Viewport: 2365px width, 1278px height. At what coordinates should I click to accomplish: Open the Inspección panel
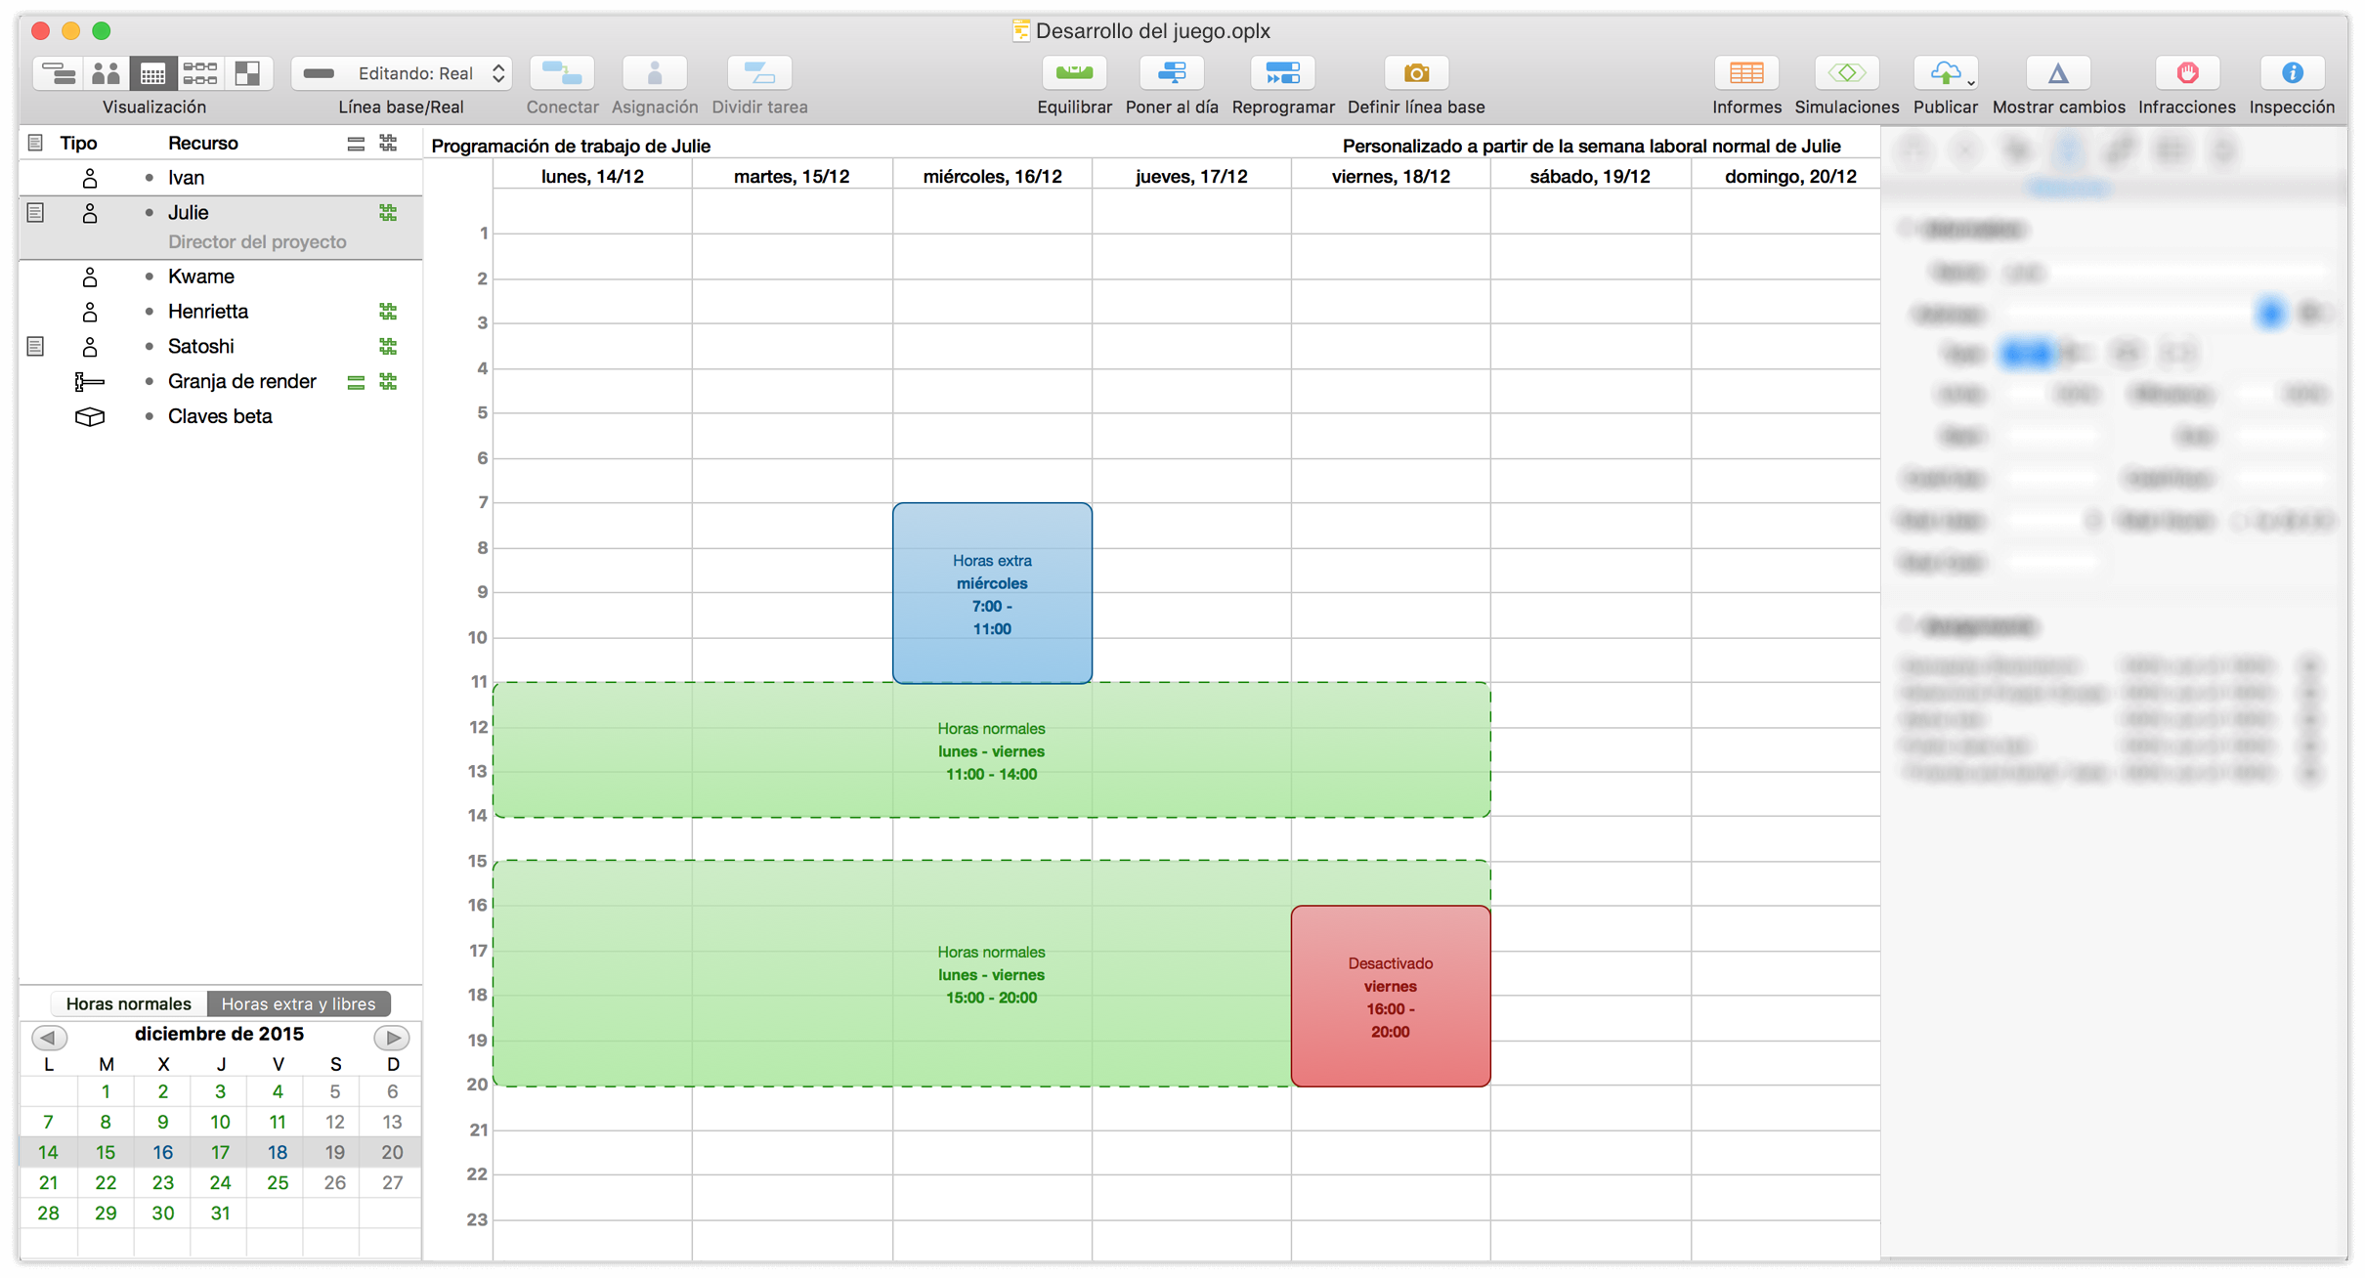pyautogui.click(x=2293, y=72)
